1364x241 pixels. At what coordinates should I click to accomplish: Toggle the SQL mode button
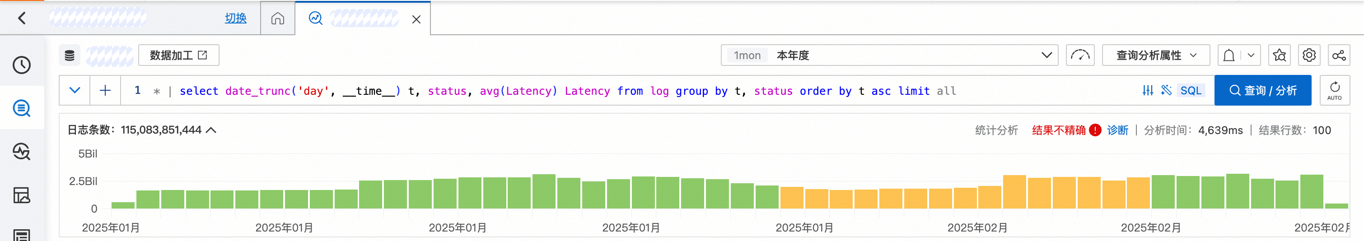click(1190, 91)
